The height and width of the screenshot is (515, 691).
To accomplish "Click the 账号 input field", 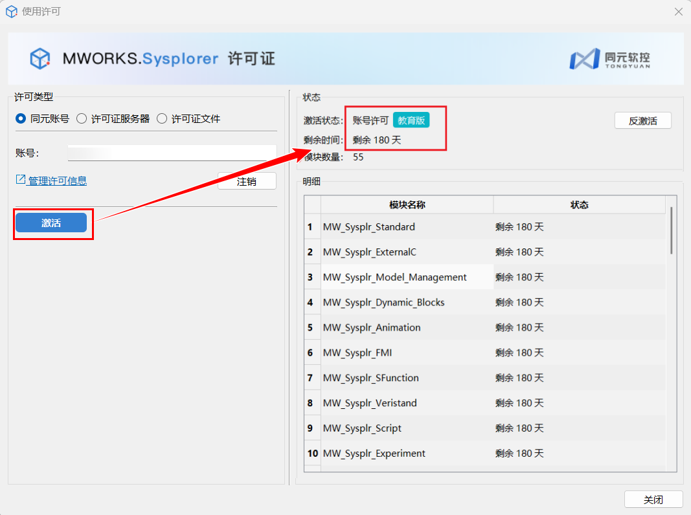I will [x=172, y=153].
